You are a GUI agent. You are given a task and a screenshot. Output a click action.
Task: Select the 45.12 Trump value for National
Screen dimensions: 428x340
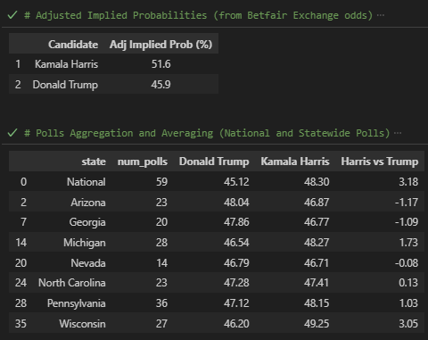pyautogui.click(x=236, y=182)
